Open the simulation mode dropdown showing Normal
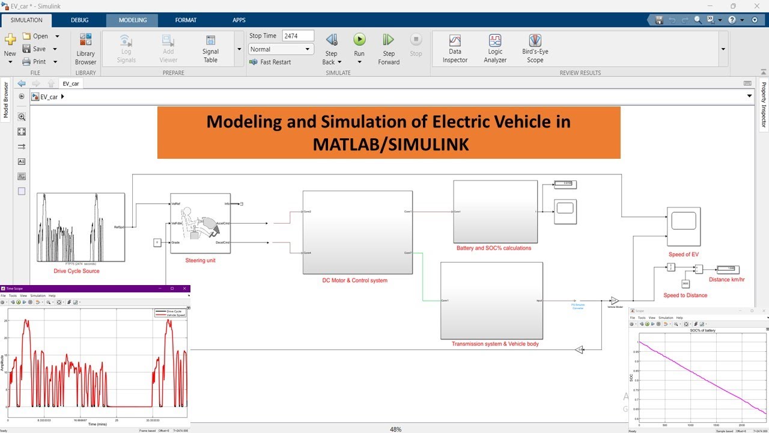 [281, 49]
